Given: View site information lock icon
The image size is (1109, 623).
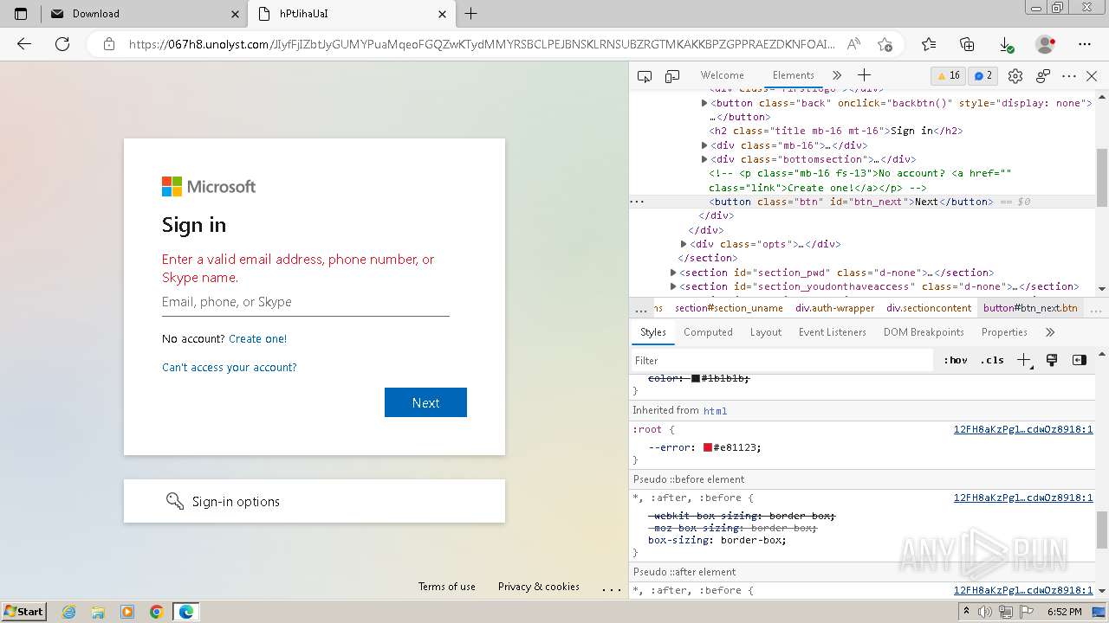Looking at the screenshot, I should (108, 44).
